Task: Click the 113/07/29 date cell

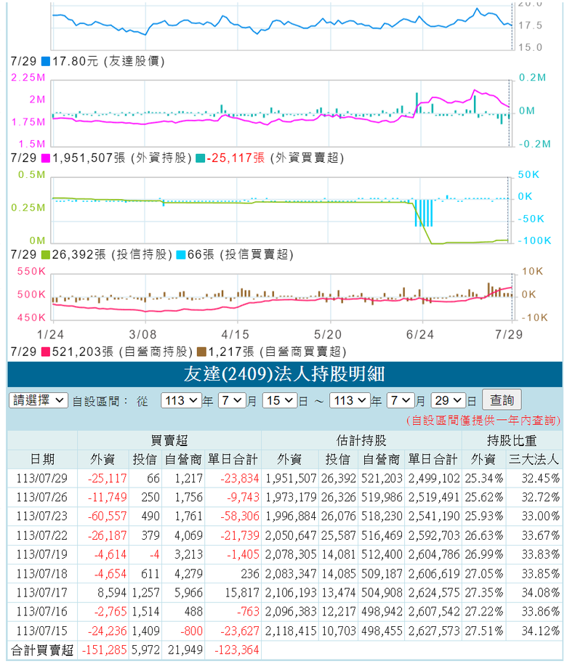Action: [x=42, y=479]
